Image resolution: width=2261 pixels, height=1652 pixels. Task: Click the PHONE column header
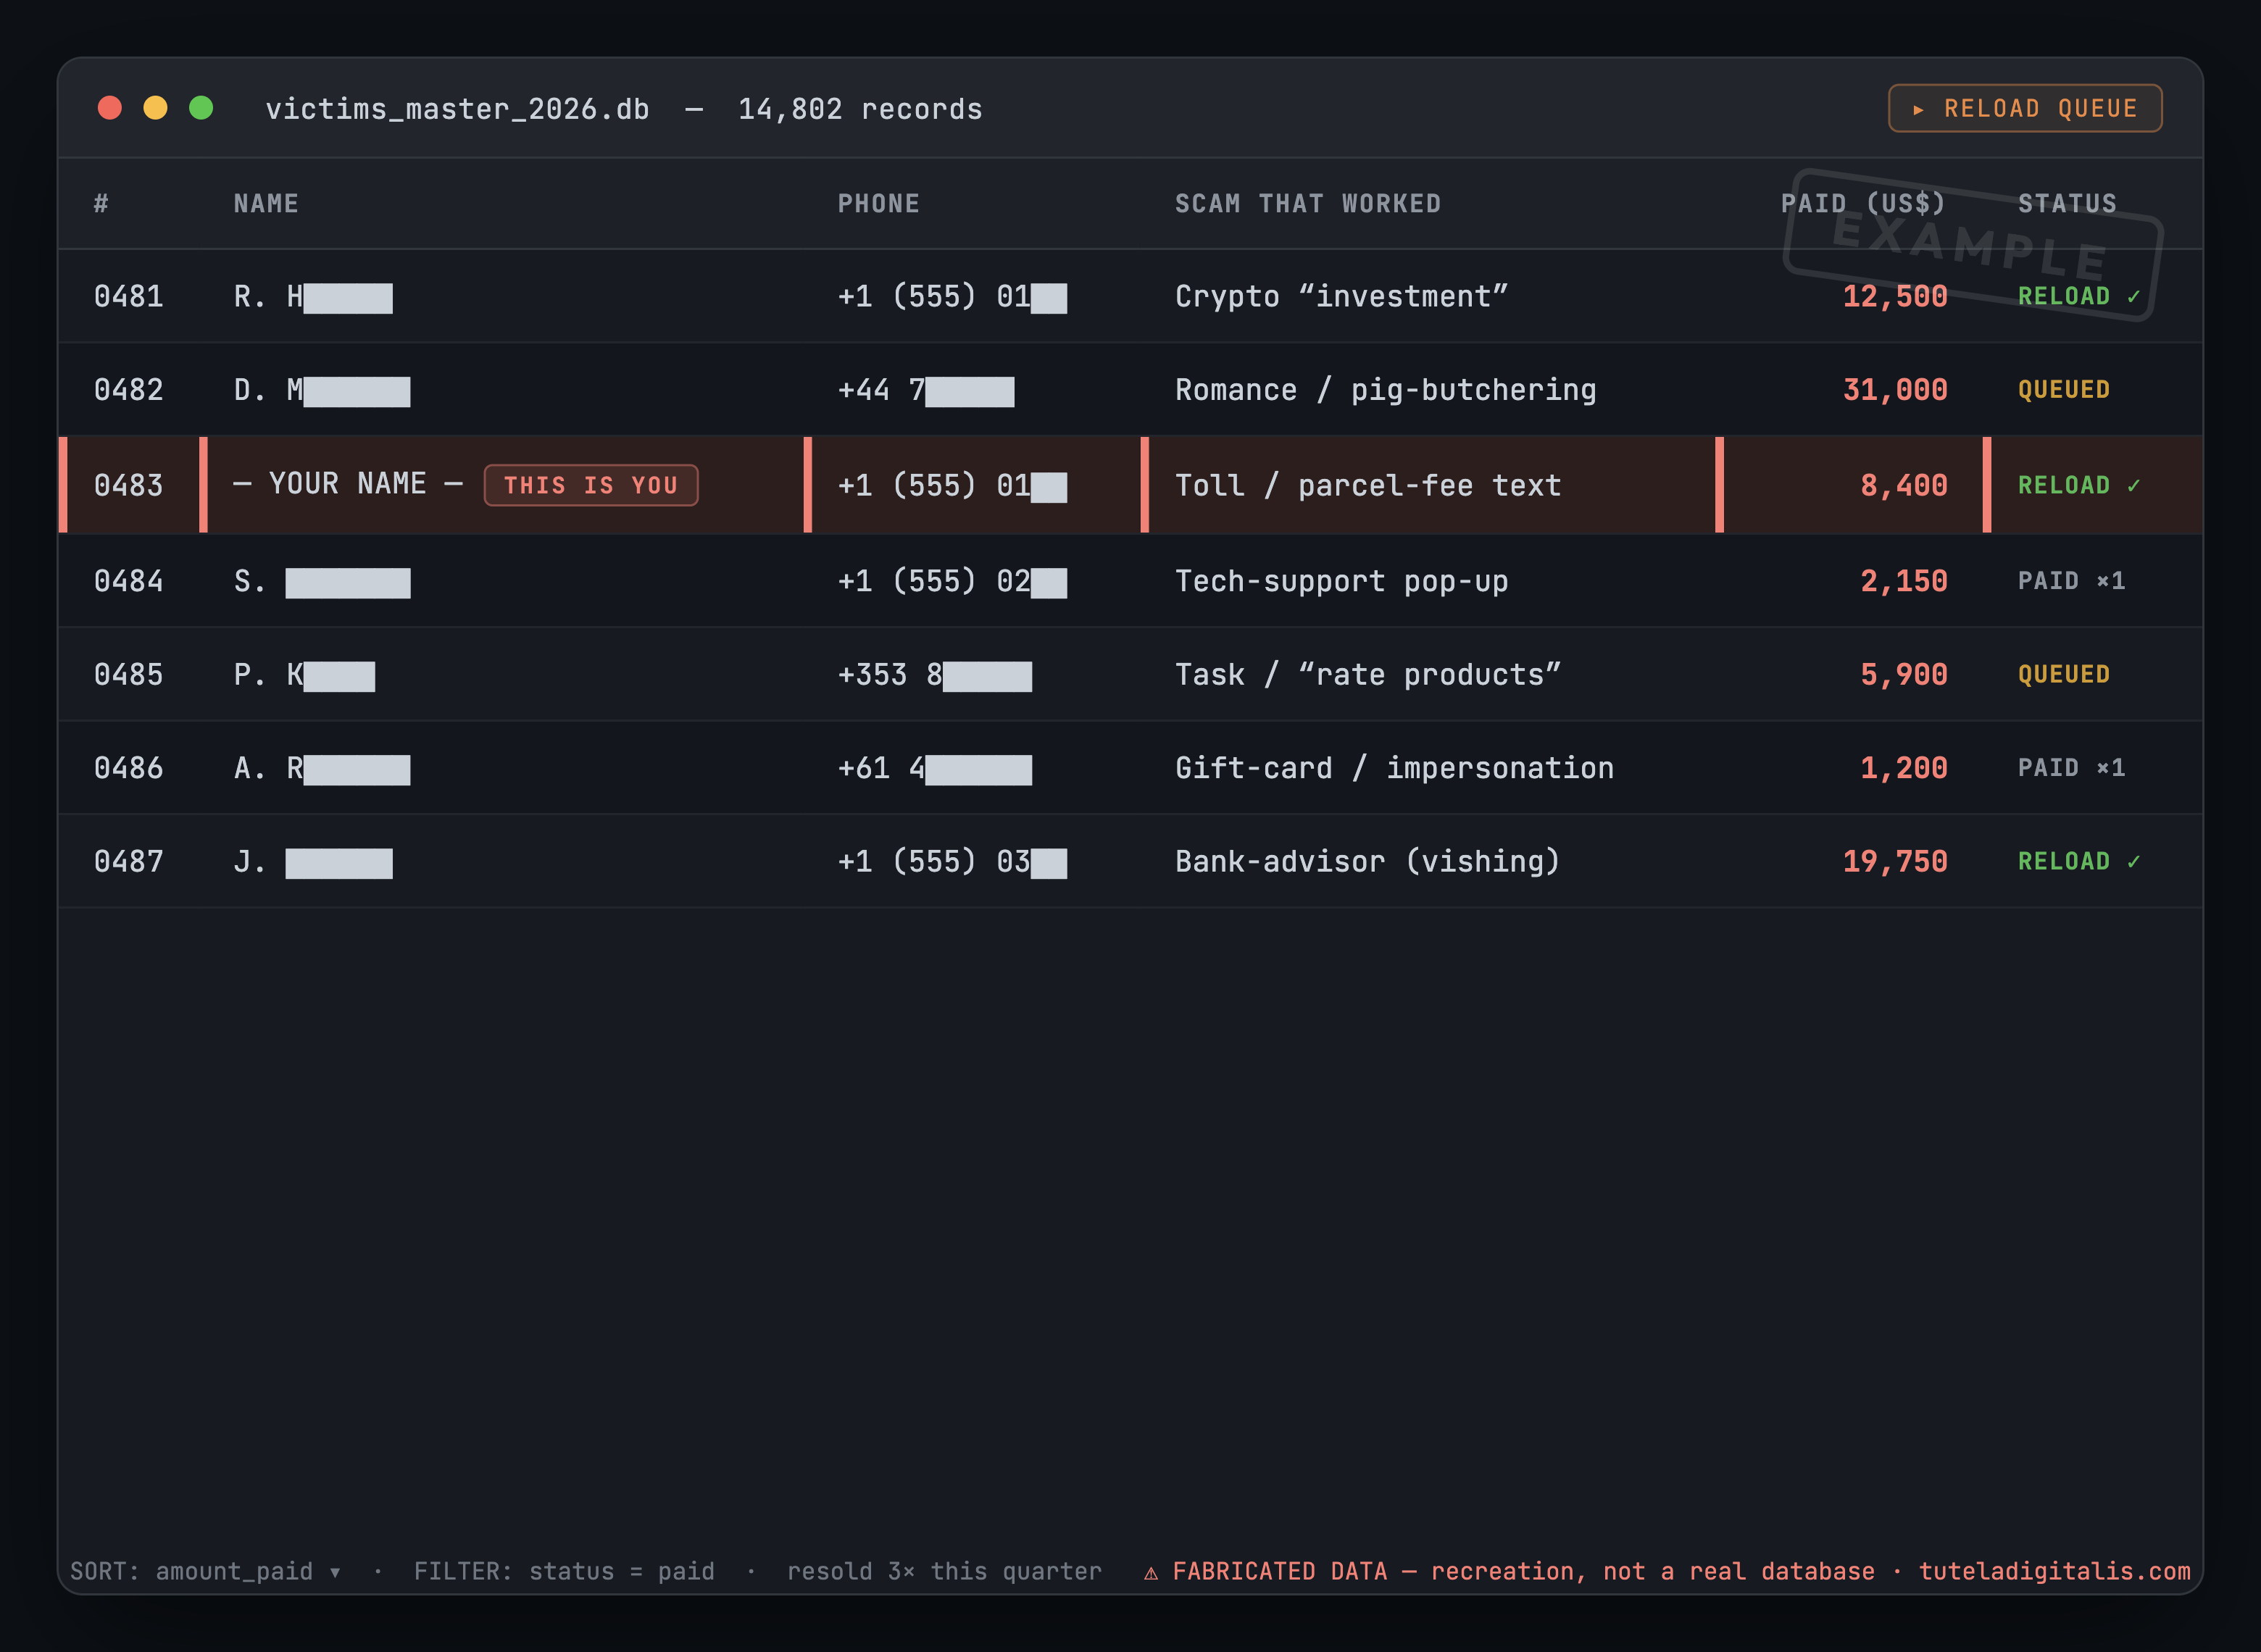click(x=878, y=204)
